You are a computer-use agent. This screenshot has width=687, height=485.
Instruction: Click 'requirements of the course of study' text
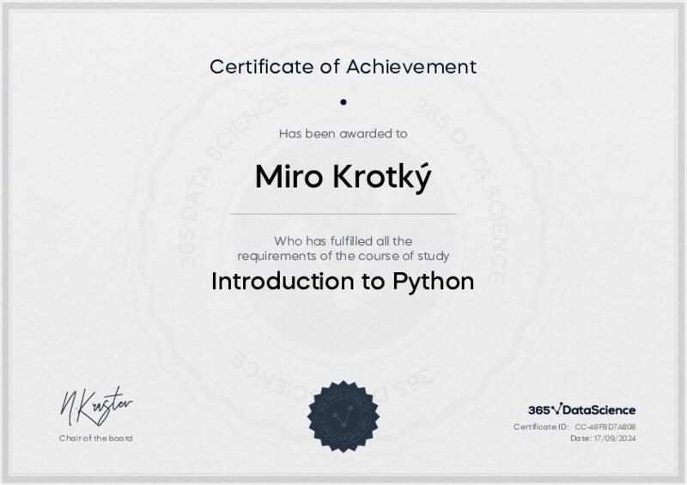(343, 256)
